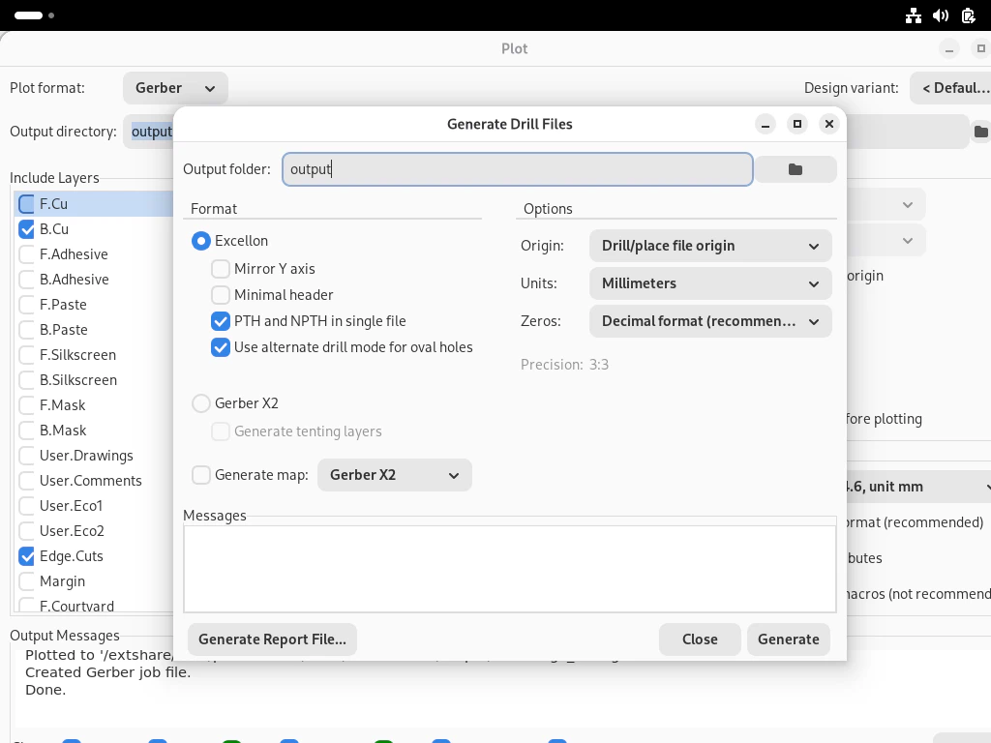The height and width of the screenshot is (743, 991).
Task: Check the B.Mask layer in Plot window
Action: [x=26, y=431]
